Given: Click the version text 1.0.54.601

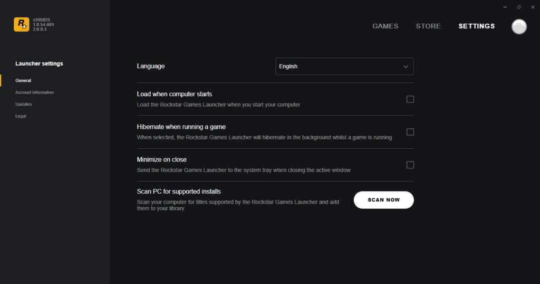Looking at the screenshot, I should point(43,25).
